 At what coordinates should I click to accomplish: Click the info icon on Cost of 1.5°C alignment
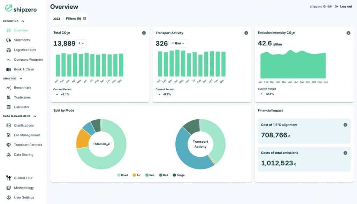345,124
